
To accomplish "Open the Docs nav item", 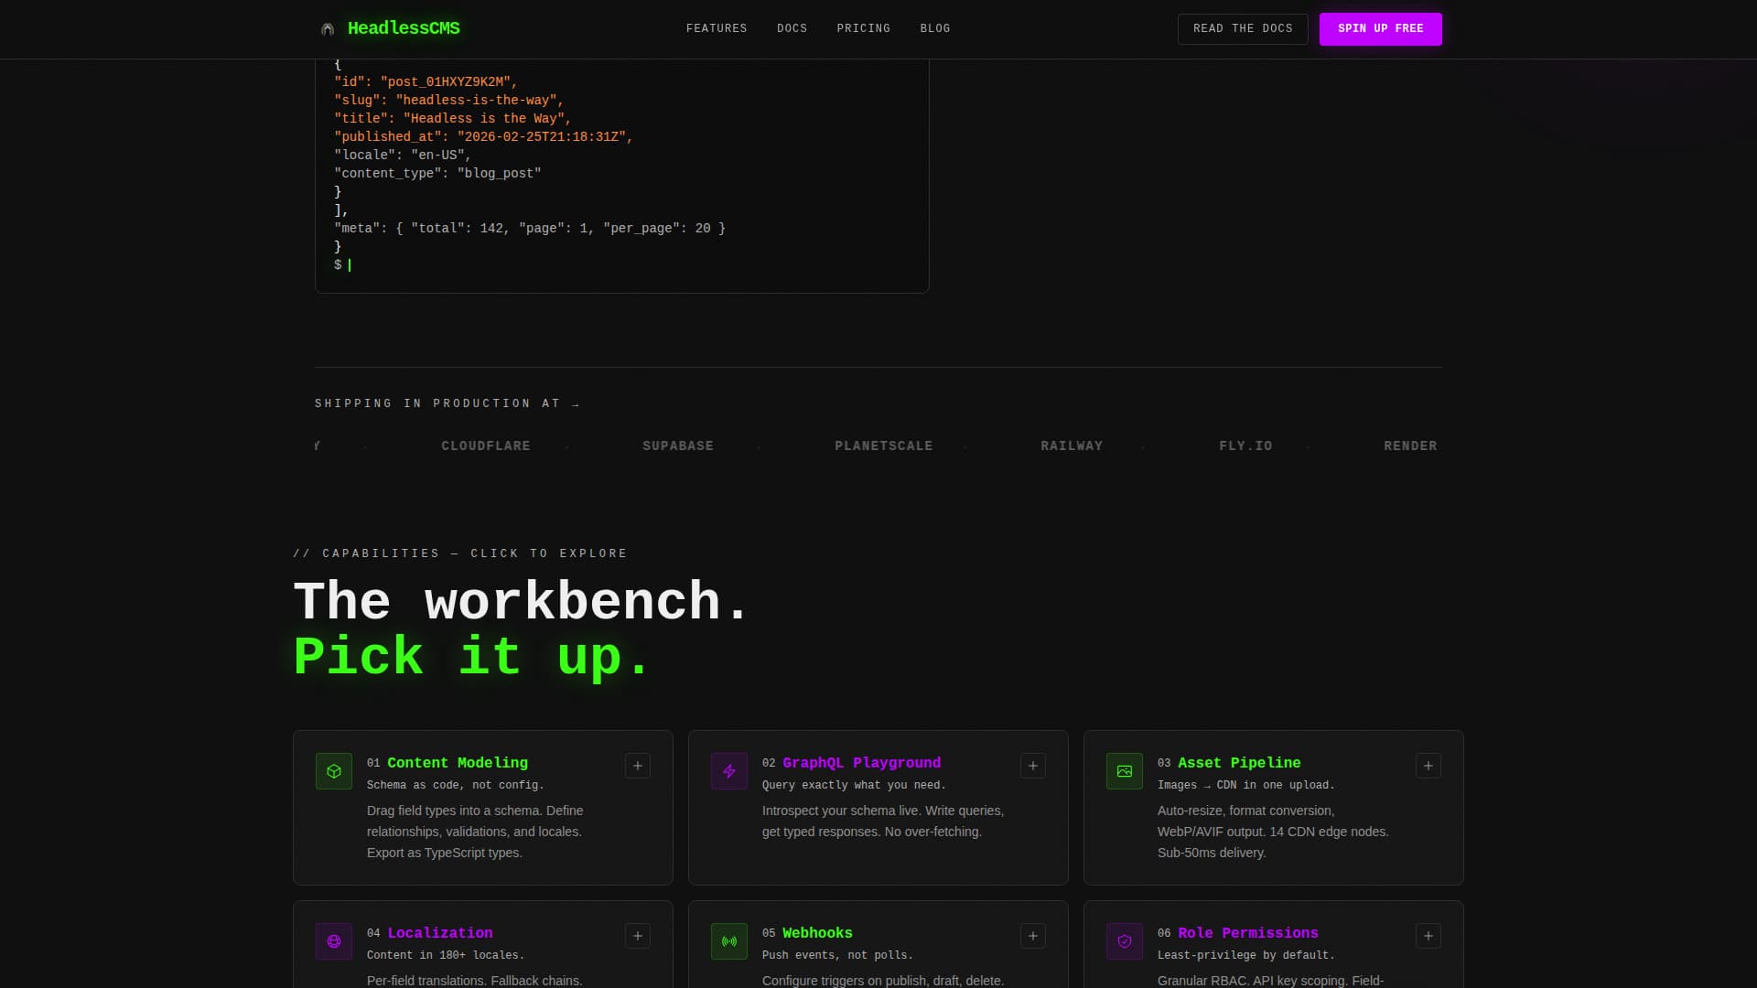I will (x=792, y=28).
